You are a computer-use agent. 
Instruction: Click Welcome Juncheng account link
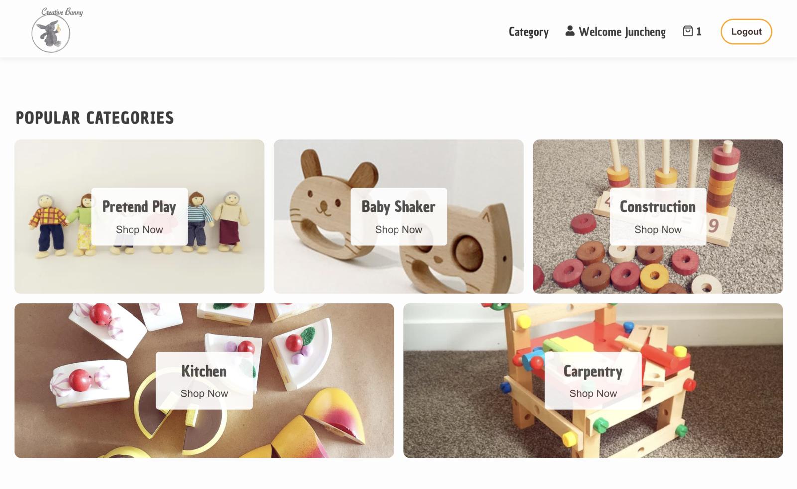point(616,32)
